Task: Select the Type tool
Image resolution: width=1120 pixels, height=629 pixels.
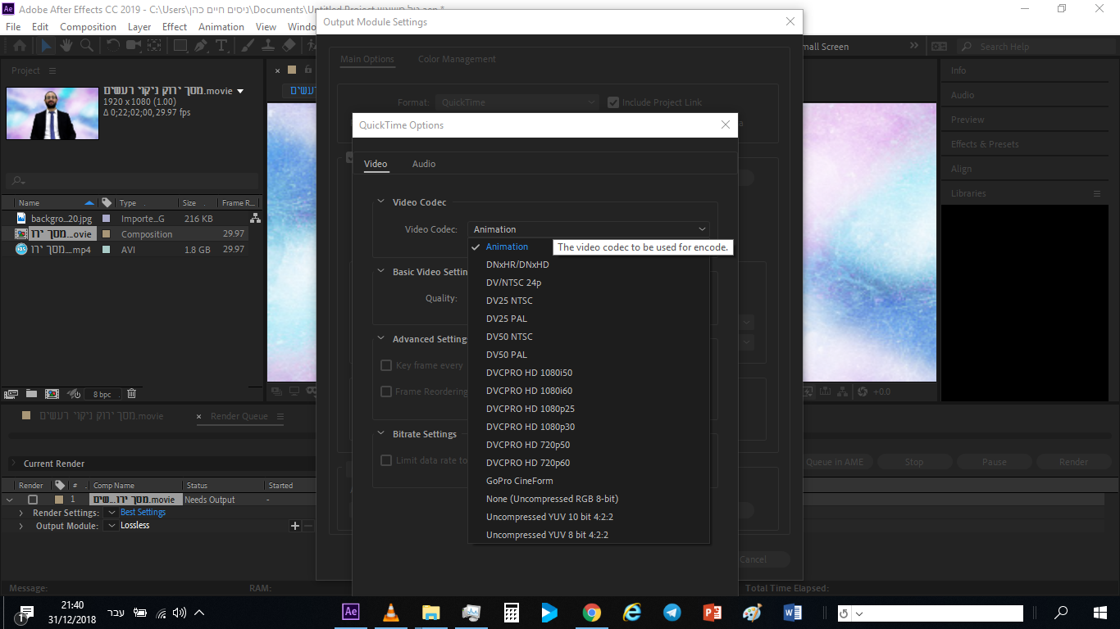Action: (x=222, y=46)
